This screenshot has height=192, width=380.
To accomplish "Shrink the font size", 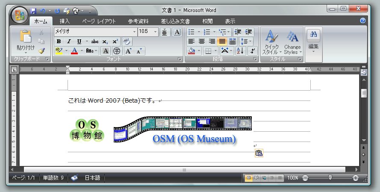I will pos(139,51).
